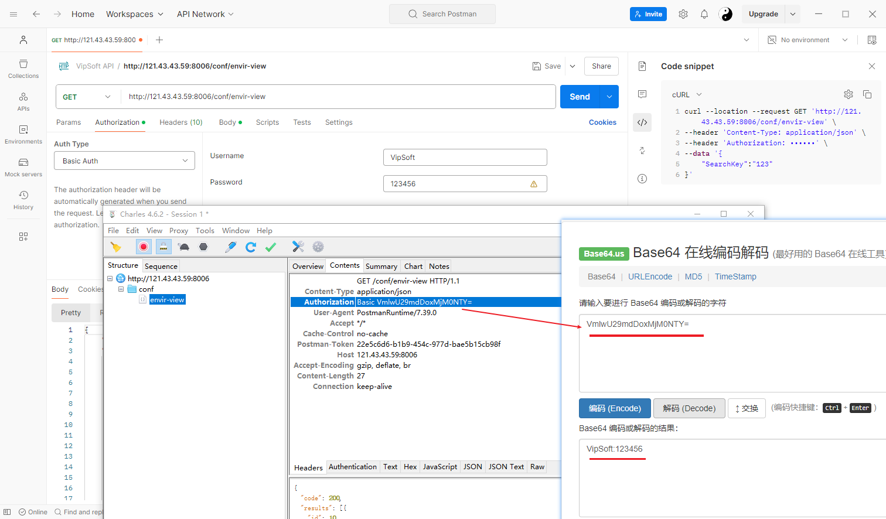Viewport: 886px width, 519px height.
Task: Open configure workspace sidebar grid icon
Action: point(23,237)
